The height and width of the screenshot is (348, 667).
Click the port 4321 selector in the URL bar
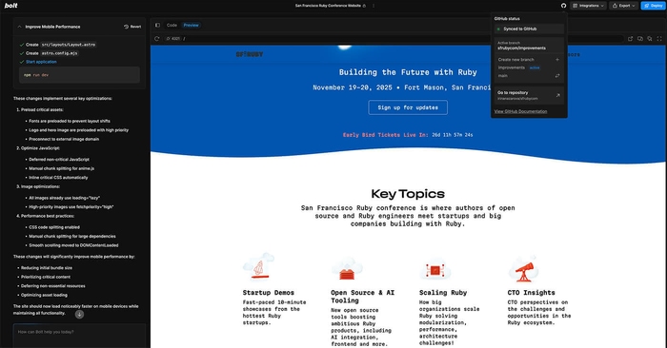173,39
